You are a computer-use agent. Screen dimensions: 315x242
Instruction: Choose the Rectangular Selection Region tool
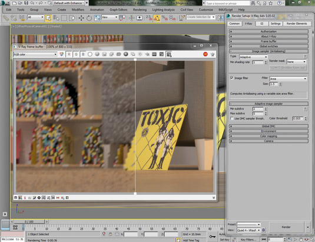coord(64,18)
